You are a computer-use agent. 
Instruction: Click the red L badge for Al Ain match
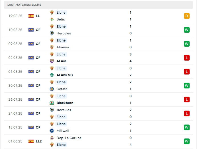click(187, 58)
